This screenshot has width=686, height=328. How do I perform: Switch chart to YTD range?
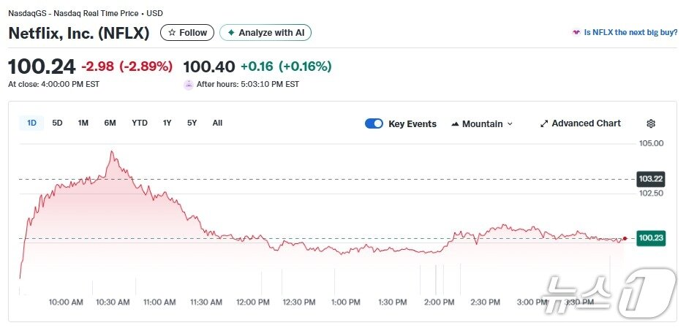pos(140,123)
